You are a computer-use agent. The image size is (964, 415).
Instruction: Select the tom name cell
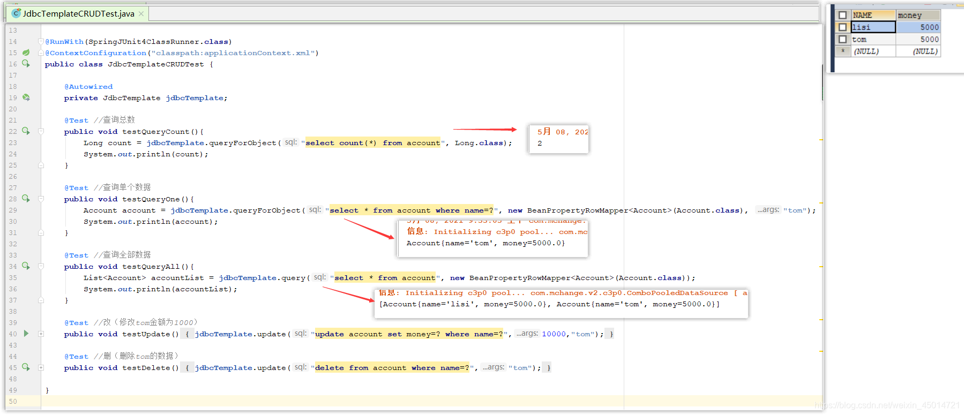(873, 40)
